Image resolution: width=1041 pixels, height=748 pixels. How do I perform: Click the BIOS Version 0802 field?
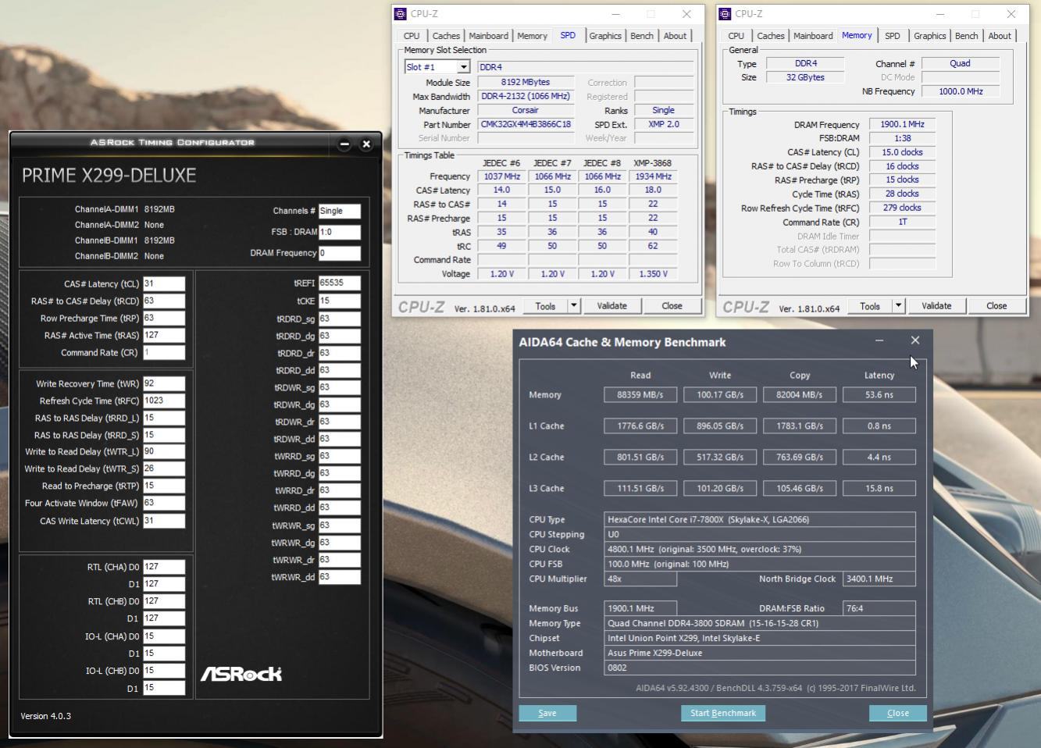[760, 668]
